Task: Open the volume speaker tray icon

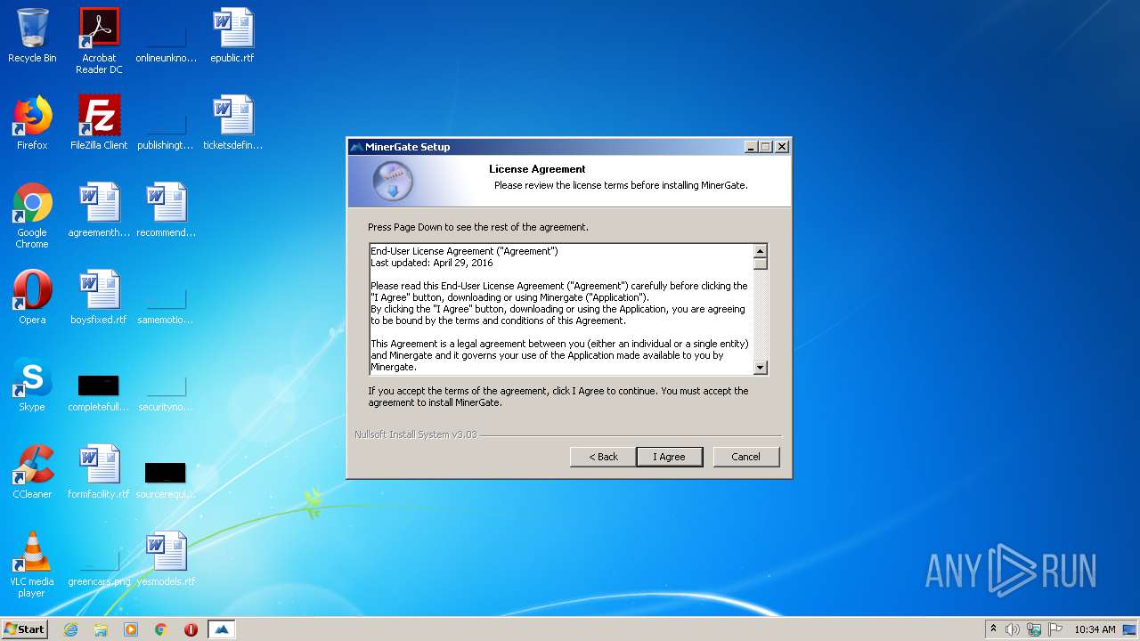Action: point(1013,629)
